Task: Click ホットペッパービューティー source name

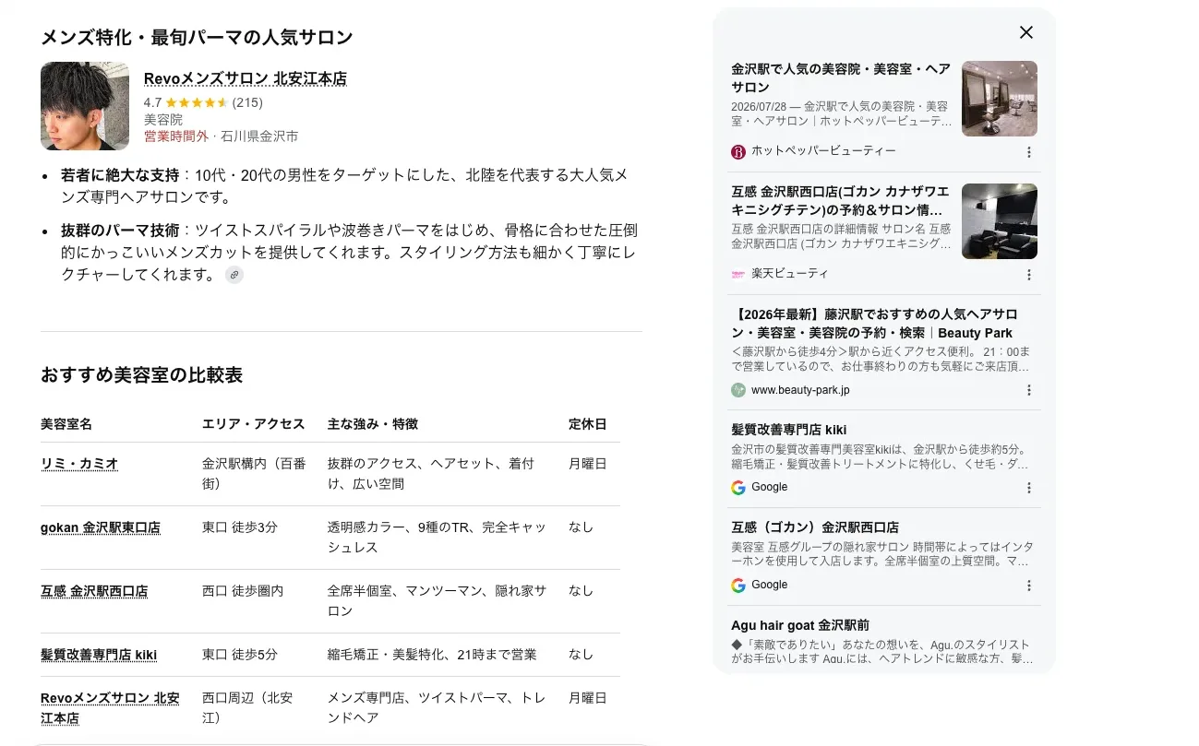Action: tap(823, 151)
